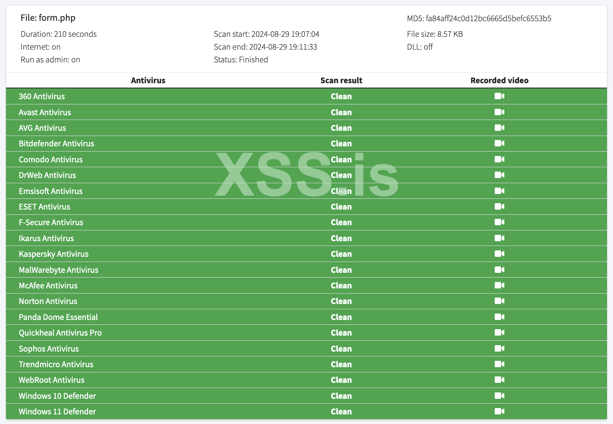Select the MD5 hash value text
Image resolution: width=613 pixels, height=424 pixels.
(x=488, y=18)
